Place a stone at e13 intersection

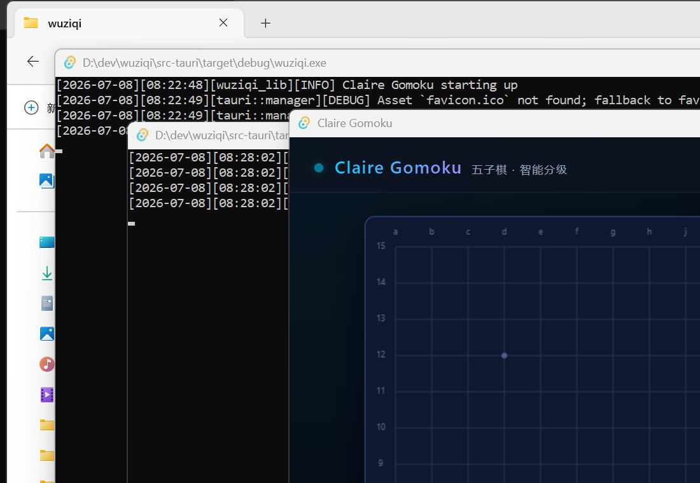pos(541,319)
